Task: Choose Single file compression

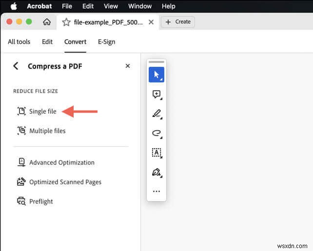Action: click(x=43, y=111)
